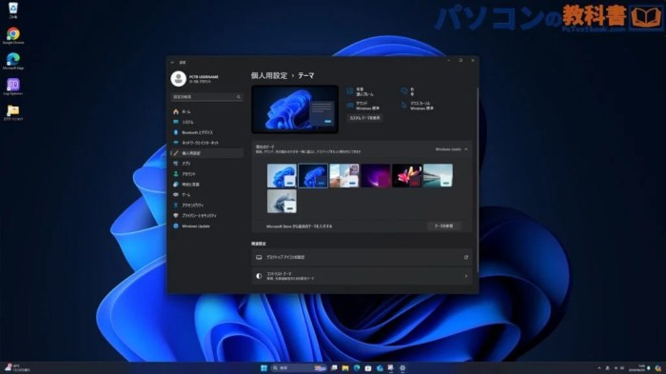Open コントラスト テーマ settings row
This screenshot has height=374, width=666.
(362, 276)
